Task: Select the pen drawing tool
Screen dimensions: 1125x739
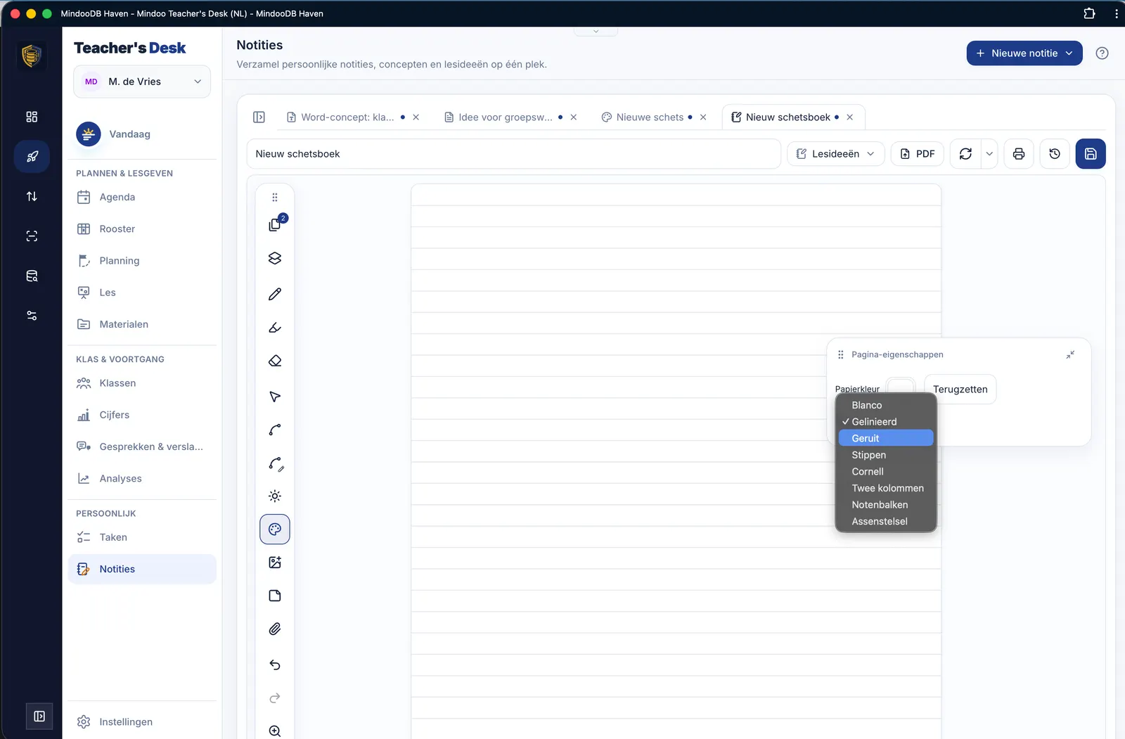Action: (275, 294)
